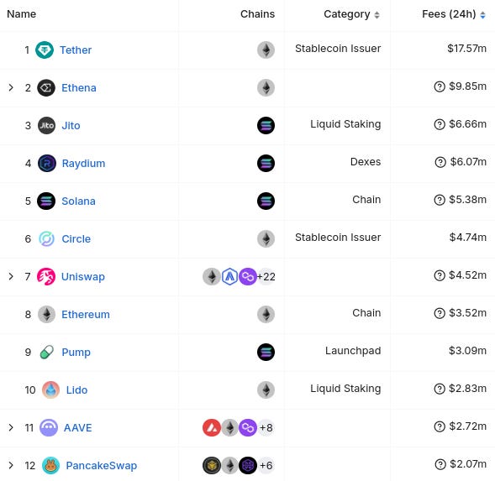Open the Ethereum protocol link
Screen dimensions: 495x481
(86, 315)
